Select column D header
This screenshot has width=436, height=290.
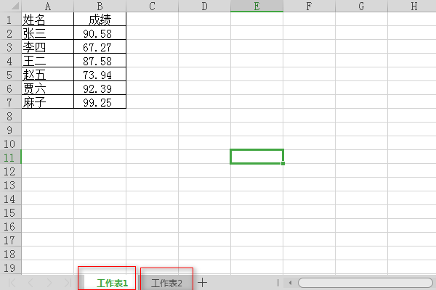[x=204, y=6]
